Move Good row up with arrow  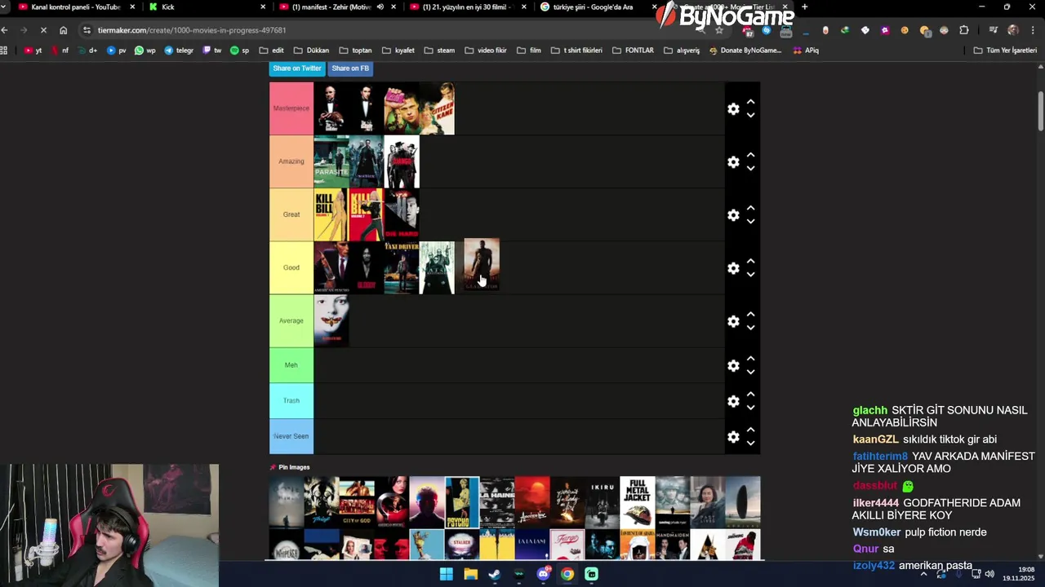point(750,261)
